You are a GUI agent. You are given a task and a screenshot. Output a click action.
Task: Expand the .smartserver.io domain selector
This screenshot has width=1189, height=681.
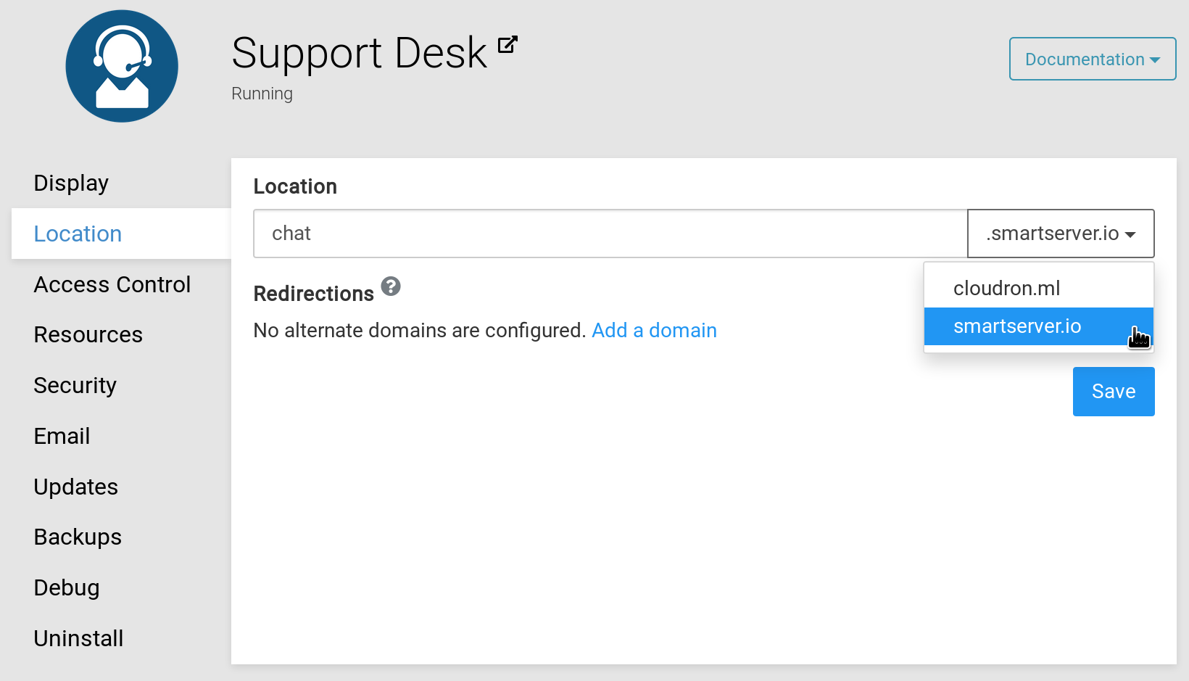pyautogui.click(x=1060, y=234)
